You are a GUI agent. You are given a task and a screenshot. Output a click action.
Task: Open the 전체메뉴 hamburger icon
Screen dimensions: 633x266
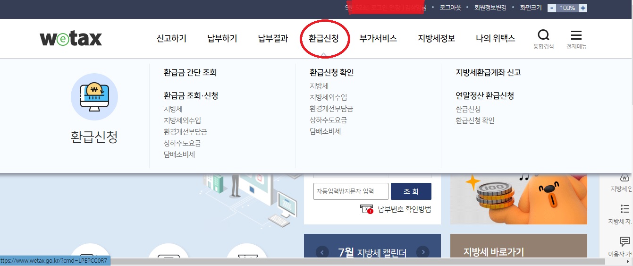tap(576, 35)
